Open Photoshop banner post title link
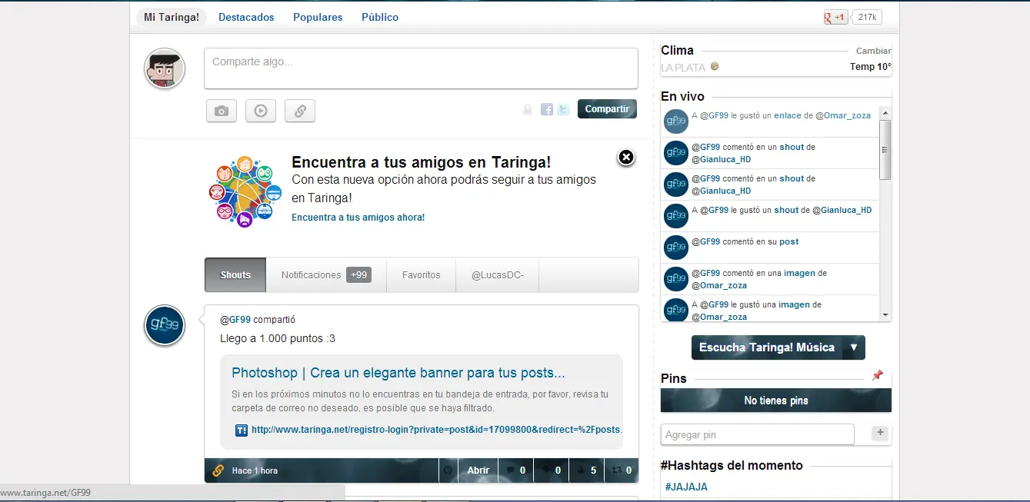1030x502 pixels. point(398,373)
